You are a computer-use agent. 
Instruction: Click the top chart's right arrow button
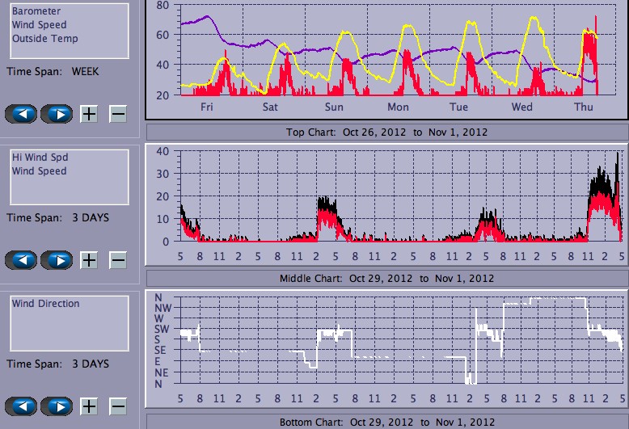pyautogui.click(x=57, y=114)
